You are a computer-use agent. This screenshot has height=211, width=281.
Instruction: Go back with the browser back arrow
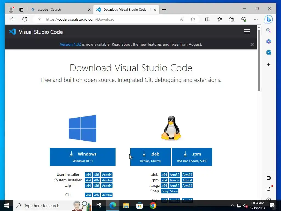(x=13, y=19)
